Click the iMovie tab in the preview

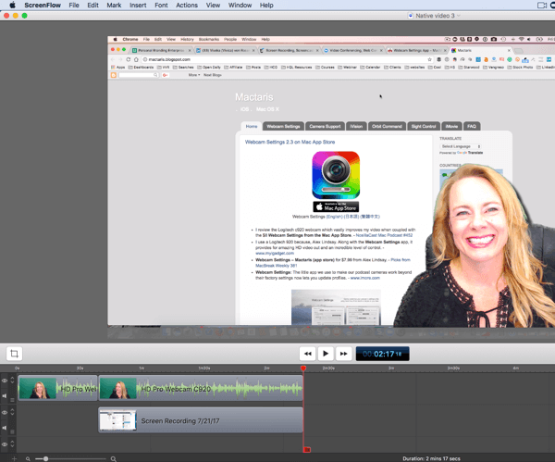pos(451,127)
